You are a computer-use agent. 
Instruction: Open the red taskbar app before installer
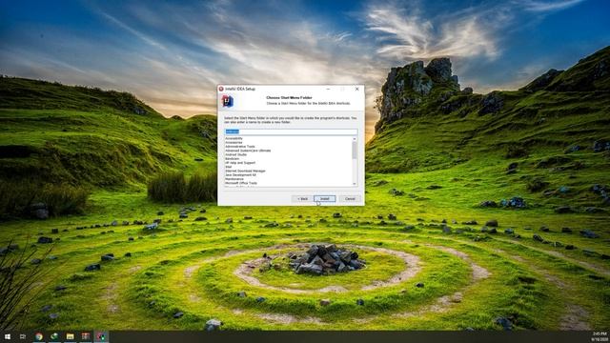coord(86,336)
